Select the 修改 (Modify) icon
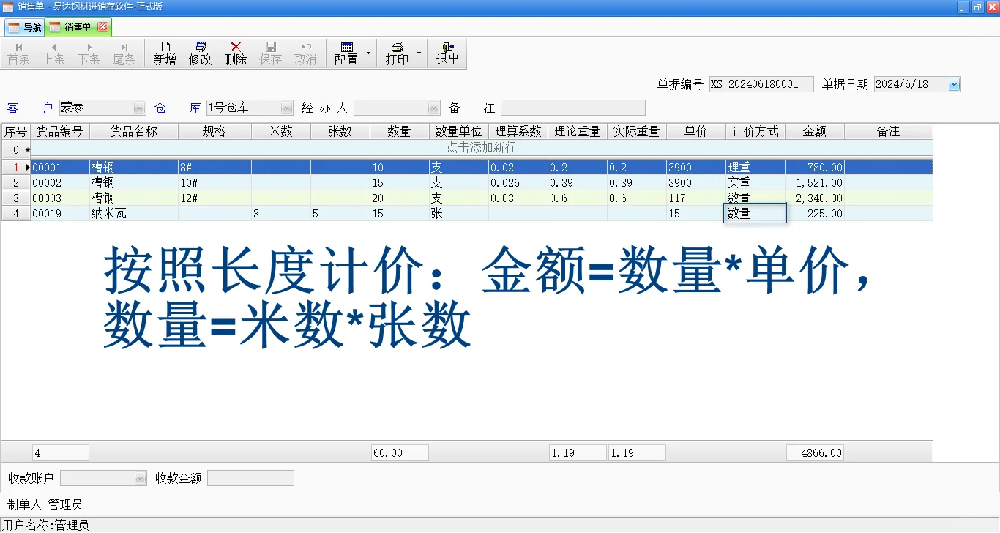Image resolution: width=1000 pixels, height=533 pixels. 199,53
